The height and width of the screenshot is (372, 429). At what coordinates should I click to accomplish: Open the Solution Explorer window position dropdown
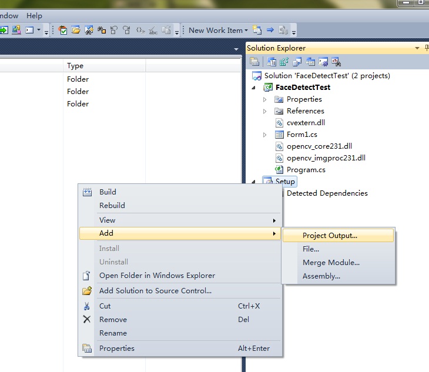click(x=417, y=48)
